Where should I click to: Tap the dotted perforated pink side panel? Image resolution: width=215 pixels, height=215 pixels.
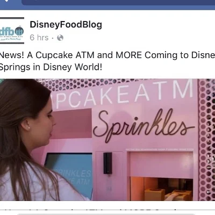pos(206,140)
